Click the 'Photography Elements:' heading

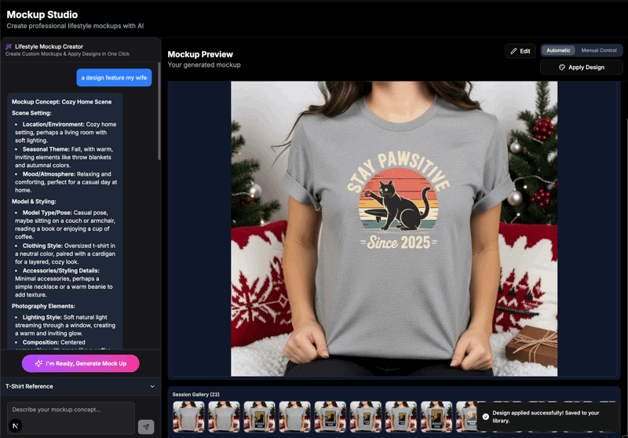coord(43,306)
